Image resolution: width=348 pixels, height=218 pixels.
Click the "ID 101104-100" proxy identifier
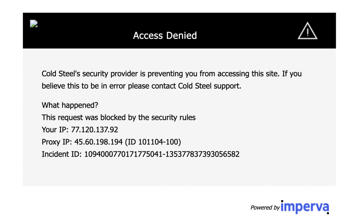(x=157, y=142)
